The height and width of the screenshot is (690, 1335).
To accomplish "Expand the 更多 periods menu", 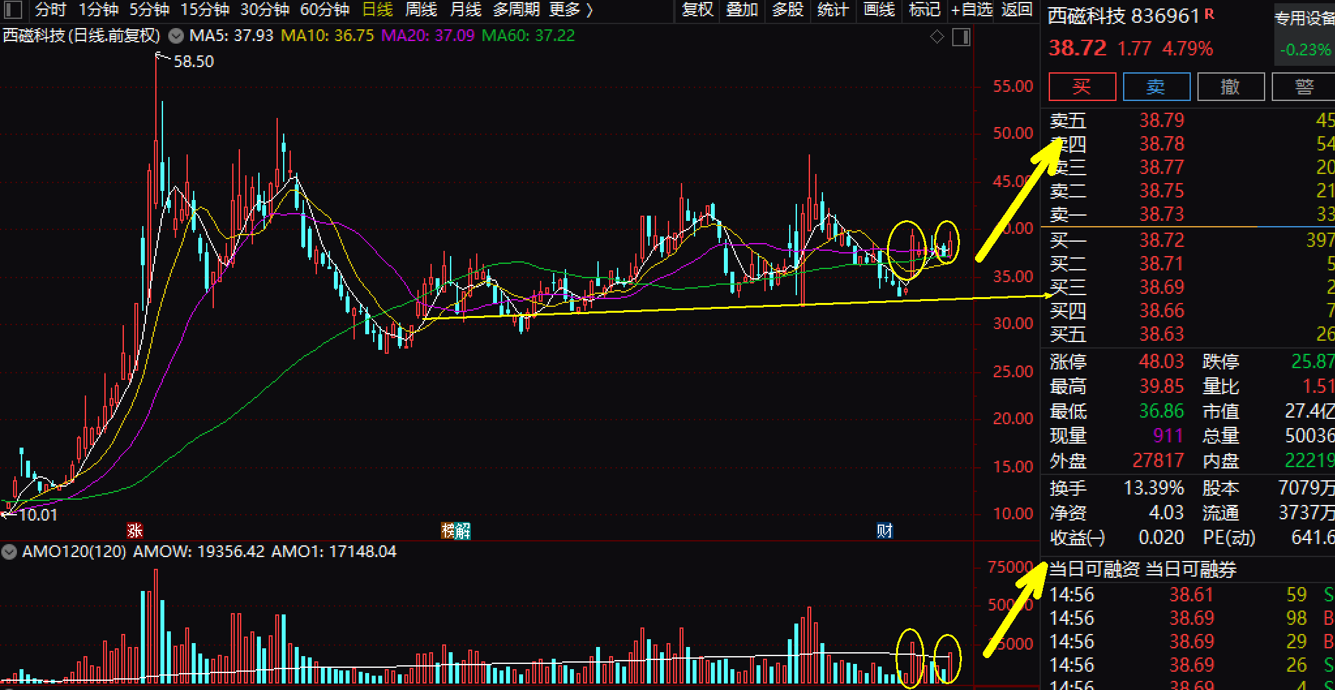I will (571, 10).
